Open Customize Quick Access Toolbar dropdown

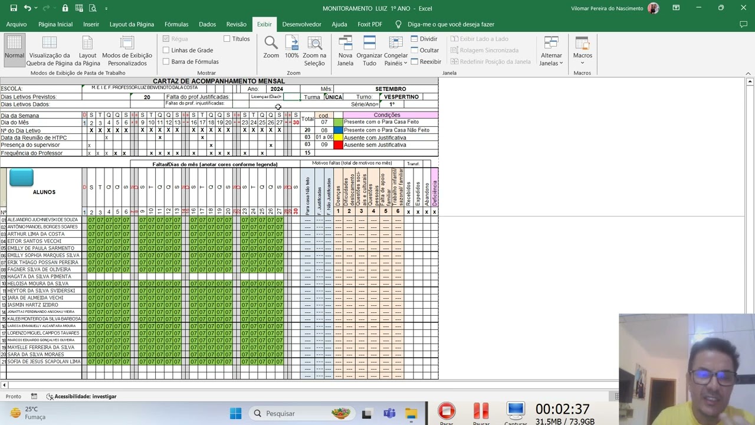click(x=106, y=8)
